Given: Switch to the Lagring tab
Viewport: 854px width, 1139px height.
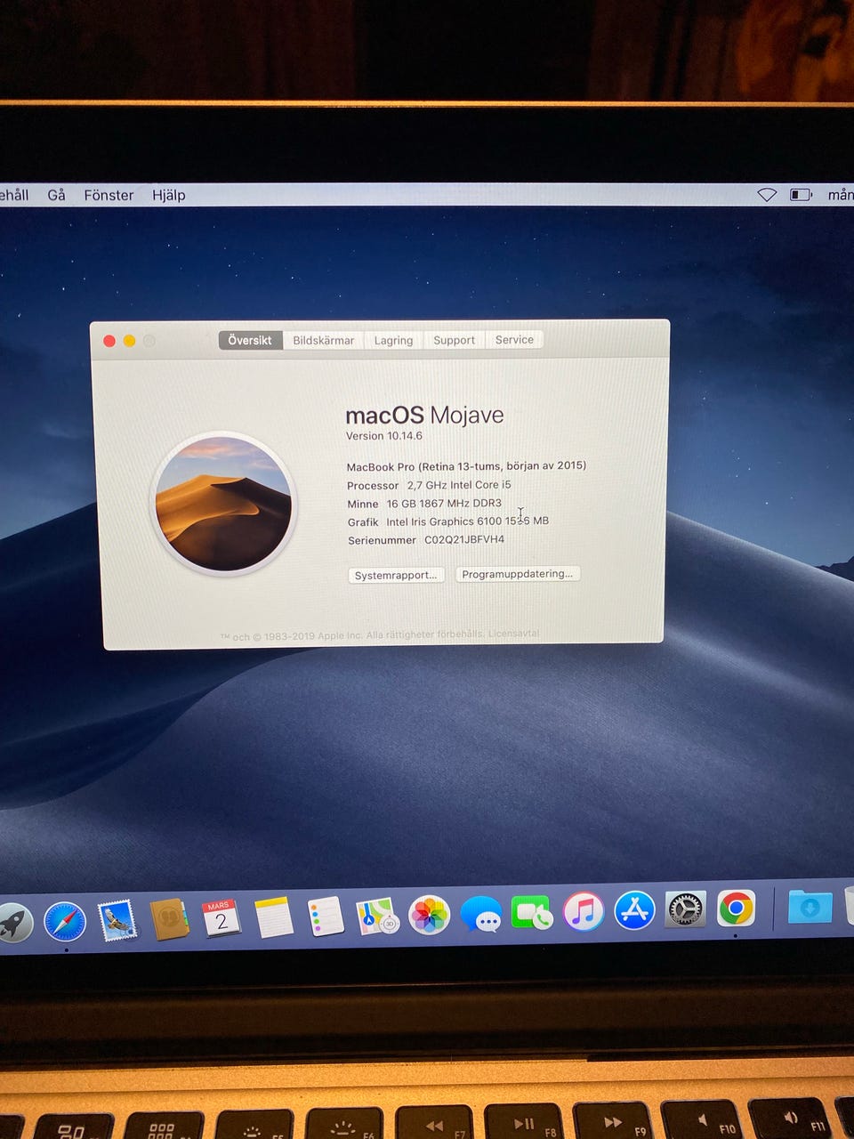Looking at the screenshot, I should [x=393, y=340].
